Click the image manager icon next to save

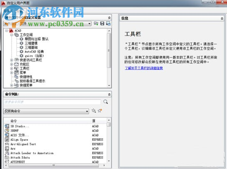tap(108, 23)
